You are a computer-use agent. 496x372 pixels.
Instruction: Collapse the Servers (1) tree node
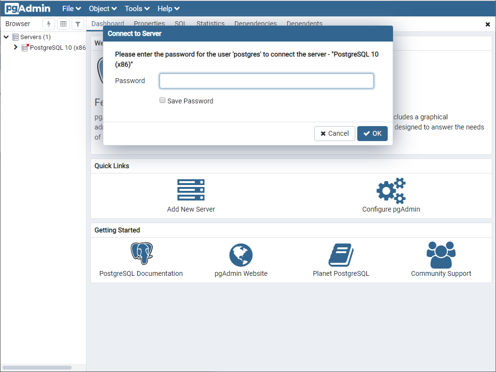tap(6, 37)
